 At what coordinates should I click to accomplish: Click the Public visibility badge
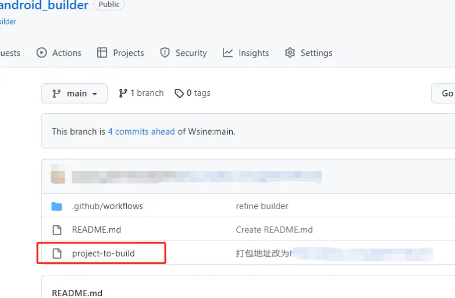[x=109, y=4]
